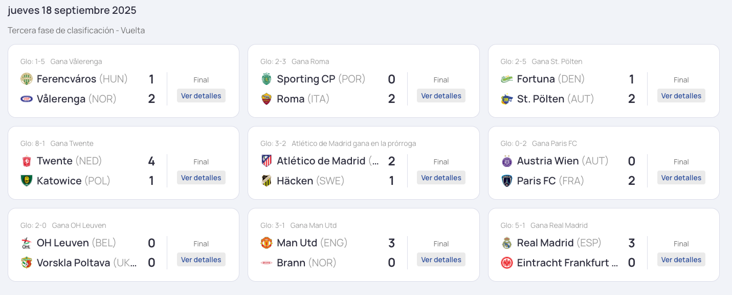Viewport: 732px width, 295px height.
Task: Click the Paris FC team logo
Action: (x=506, y=181)
